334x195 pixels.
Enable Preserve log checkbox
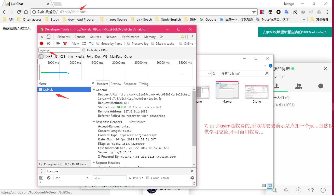[x=129, y=43]
